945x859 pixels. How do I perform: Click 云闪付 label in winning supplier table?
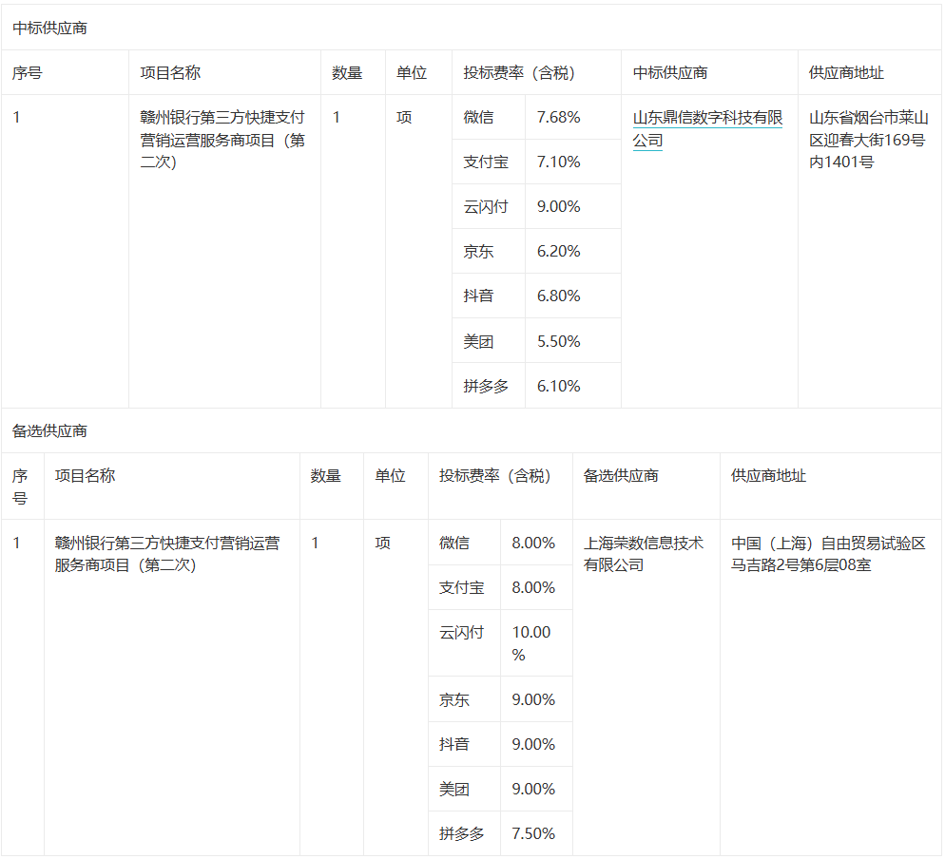click(x=486, y=207)
